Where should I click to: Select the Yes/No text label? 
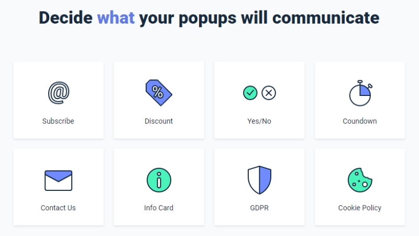coord(259,121)
